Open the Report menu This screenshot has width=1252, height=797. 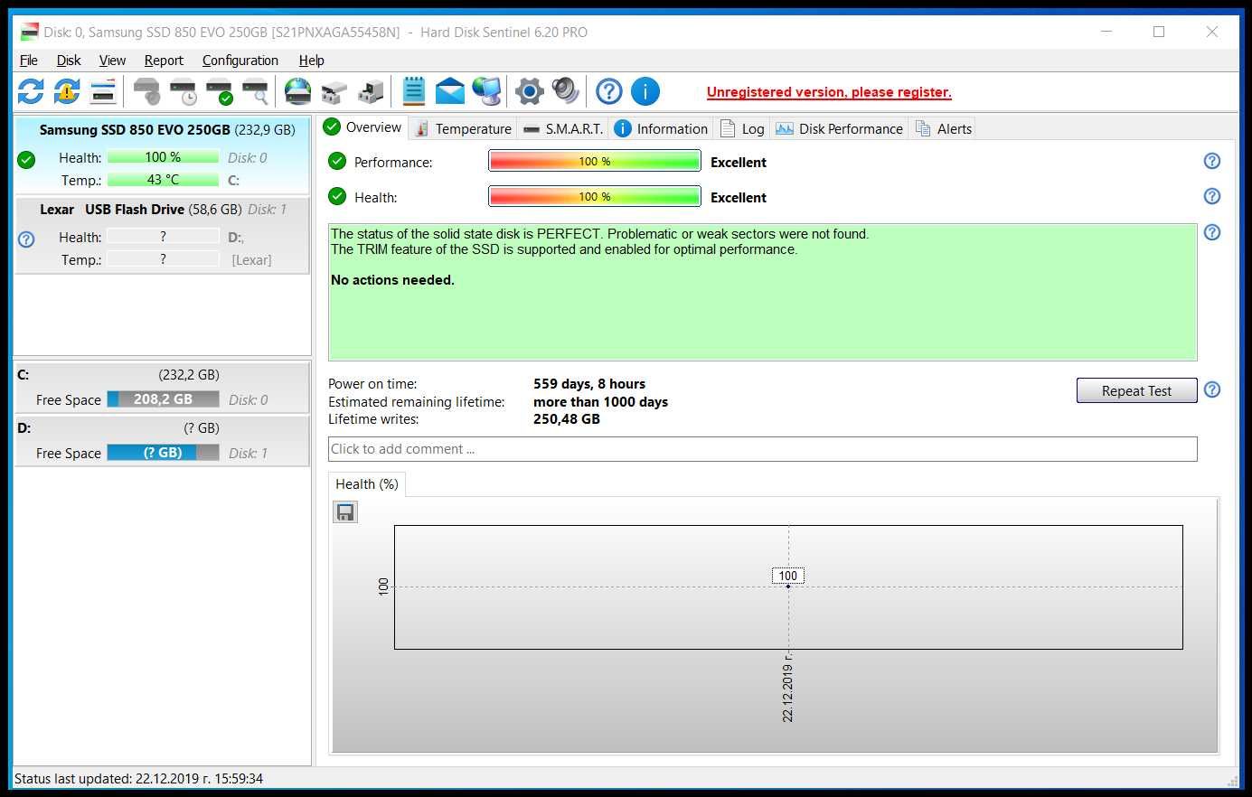pyautogui.click(x=164, y=60)
